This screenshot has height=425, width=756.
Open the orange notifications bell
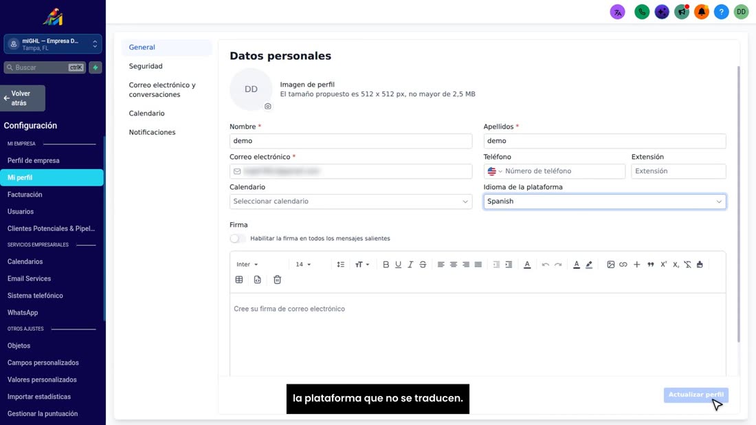click(x=702, y=12)
